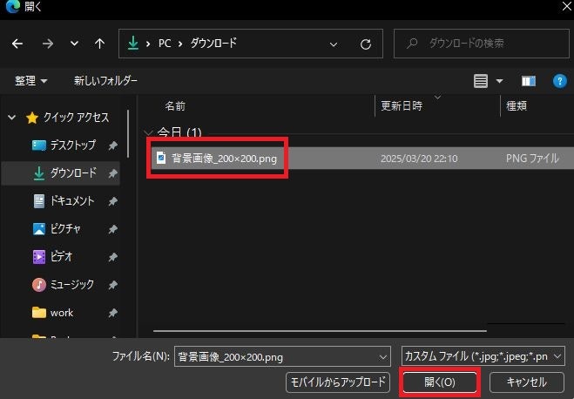Create a folder with 新しいフォルダー
The image size is (574, 399).
(x=105, y=80)
